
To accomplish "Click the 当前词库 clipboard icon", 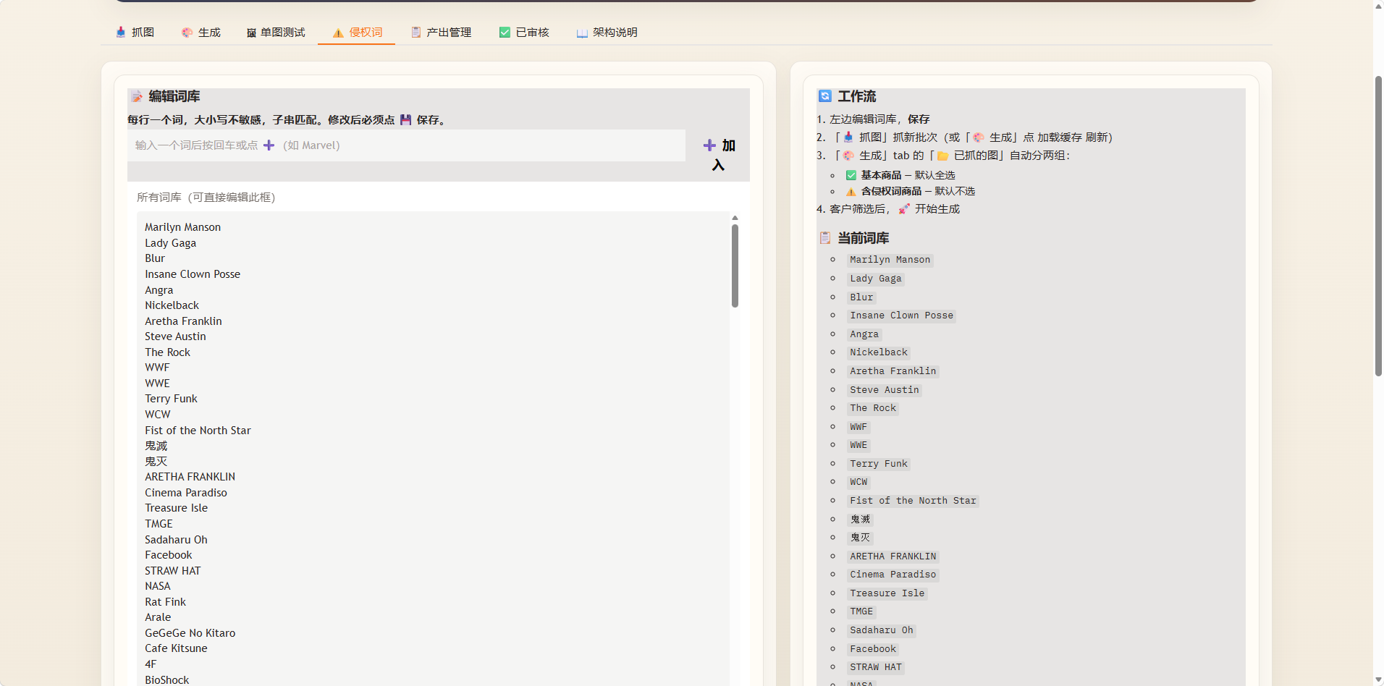I will click(x=824, y=238).
